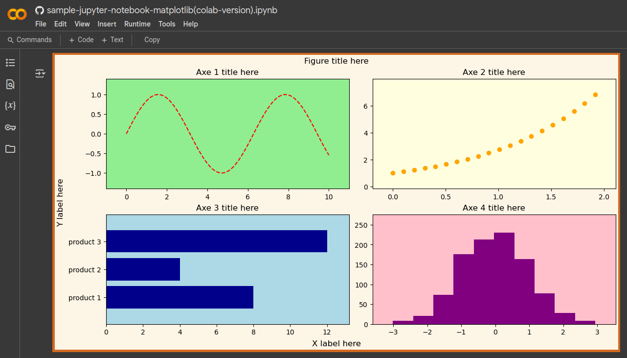Click the notebook filename title
Viewport: 627px width, 358px height.
pos(162,10)
